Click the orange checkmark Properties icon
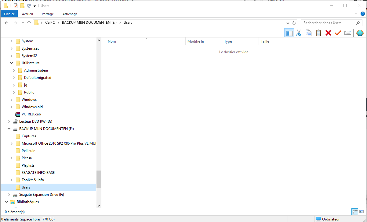Screen dimensions: 367x222 tap(338, 33)
